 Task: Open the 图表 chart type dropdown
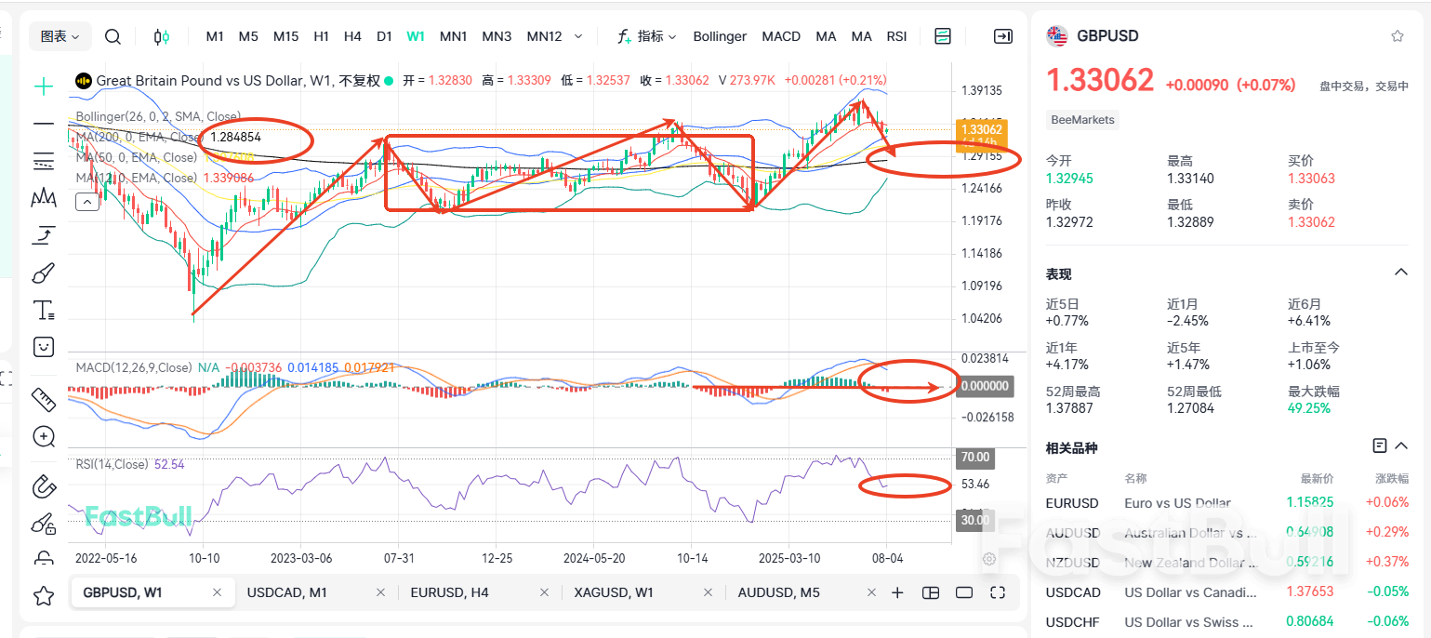[x=60, y=35]
